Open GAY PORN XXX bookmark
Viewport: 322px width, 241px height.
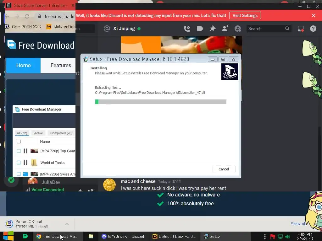[23, 27]
